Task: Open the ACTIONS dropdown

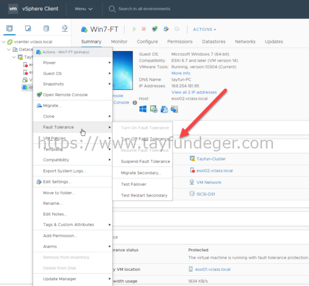Action: click(x=204, y=30)
